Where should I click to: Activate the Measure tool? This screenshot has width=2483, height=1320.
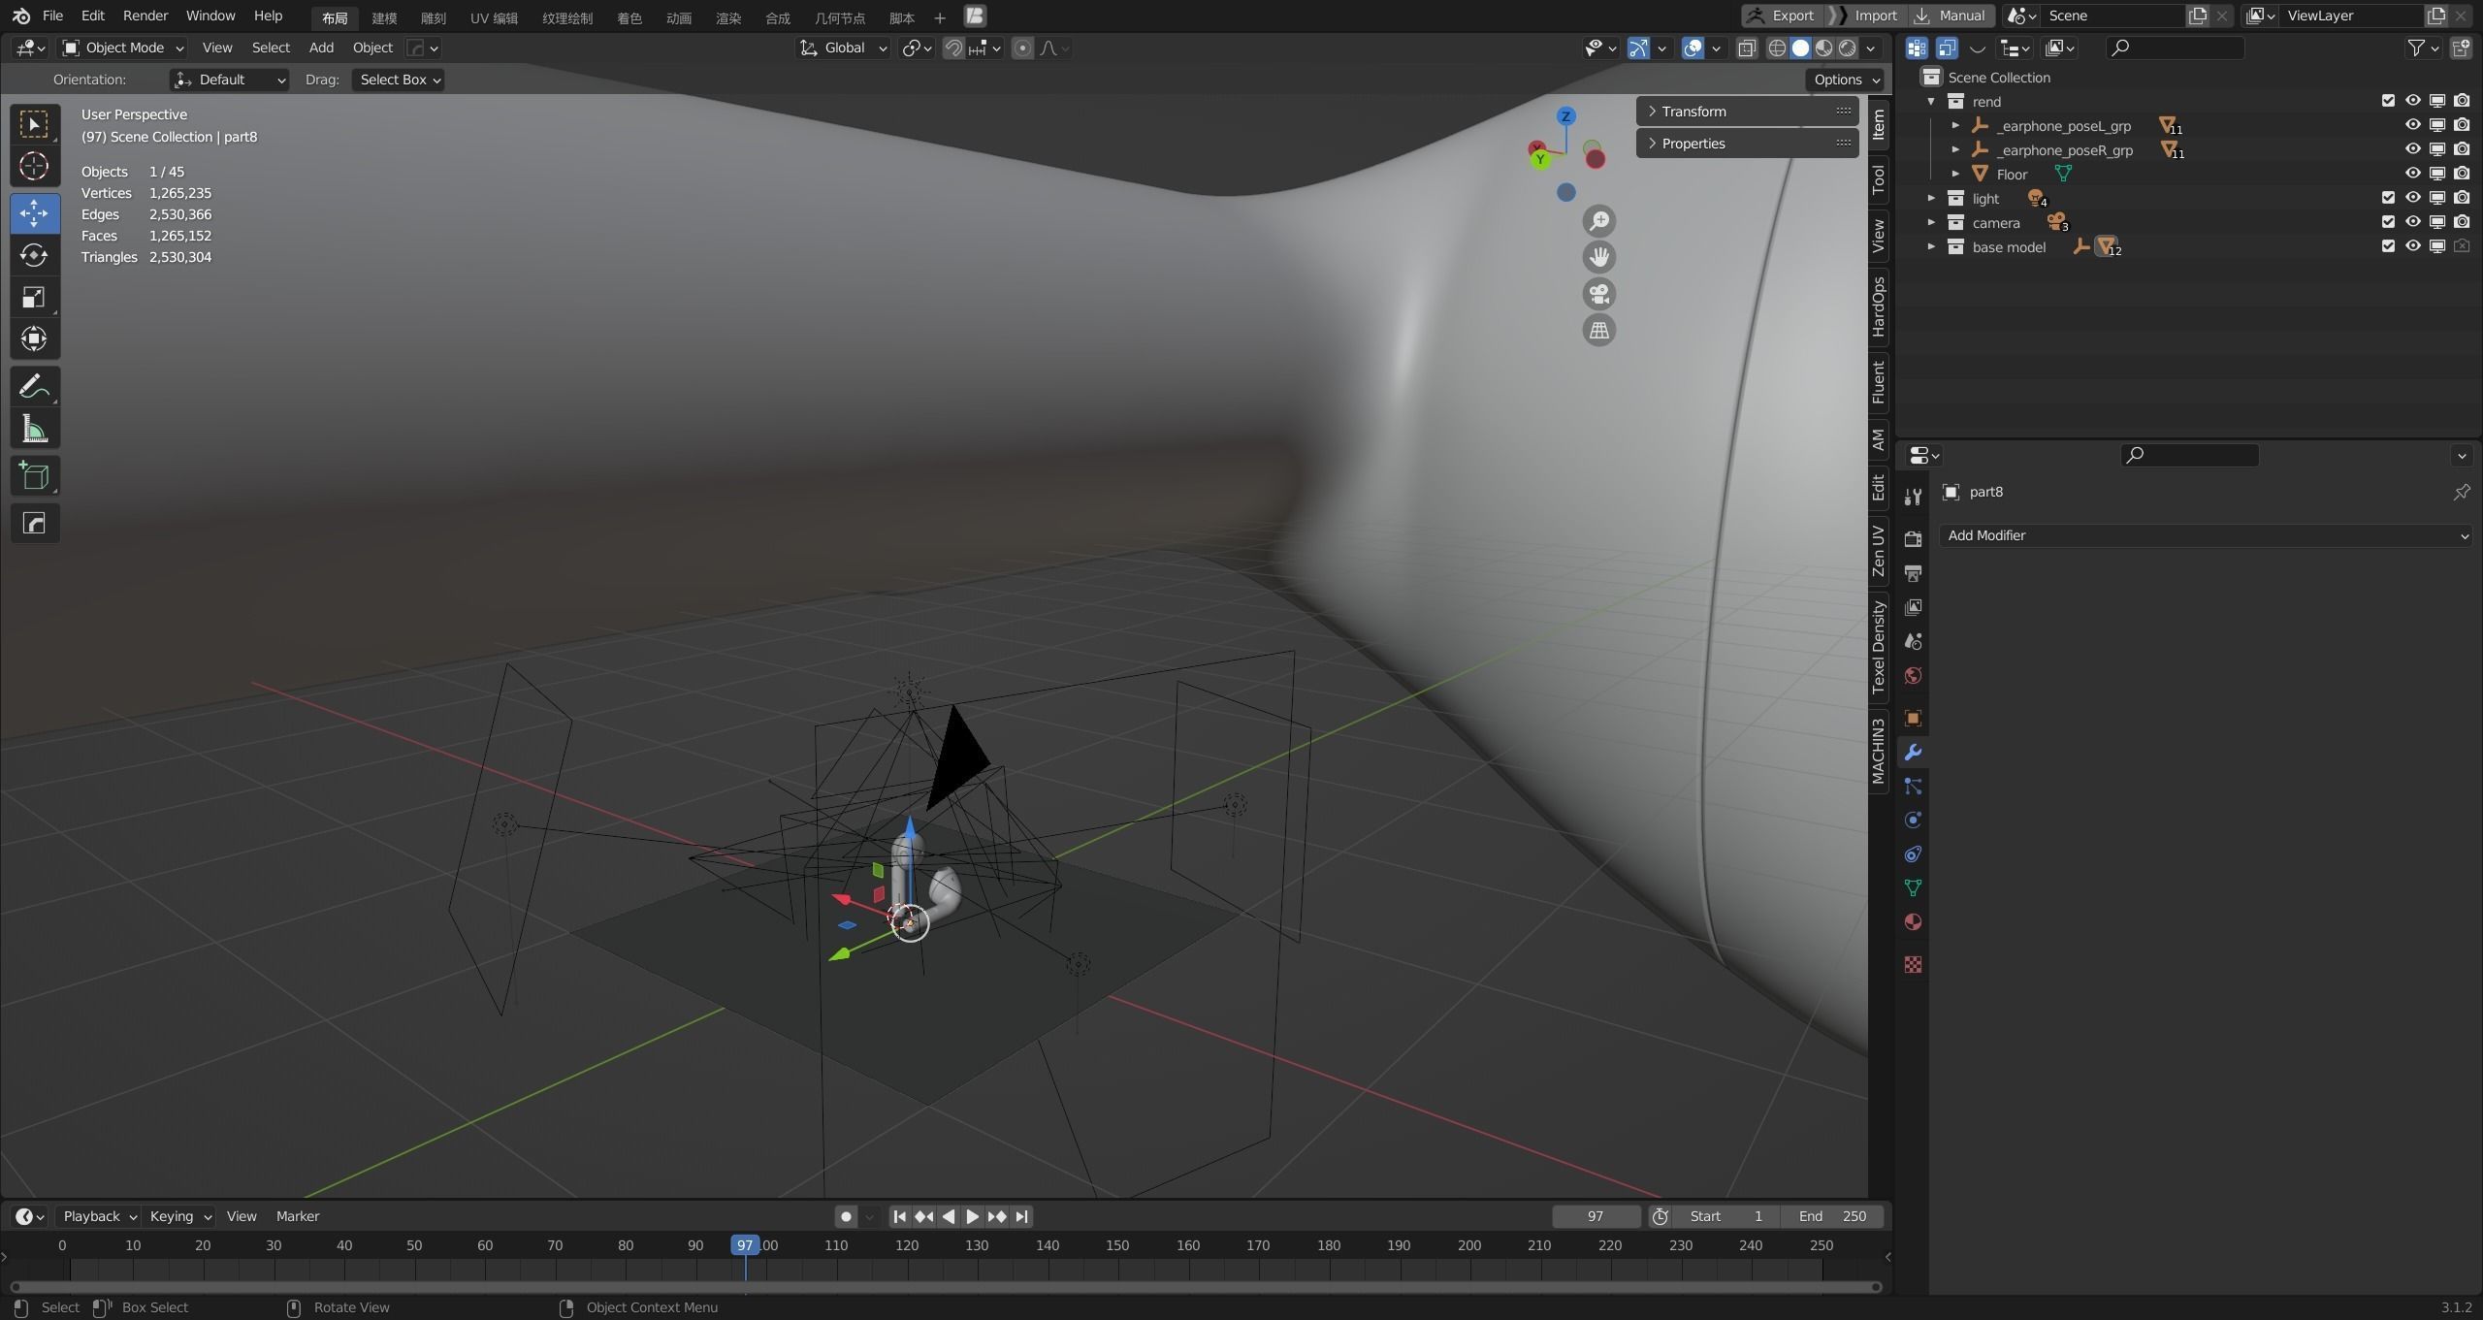point(34,429)
